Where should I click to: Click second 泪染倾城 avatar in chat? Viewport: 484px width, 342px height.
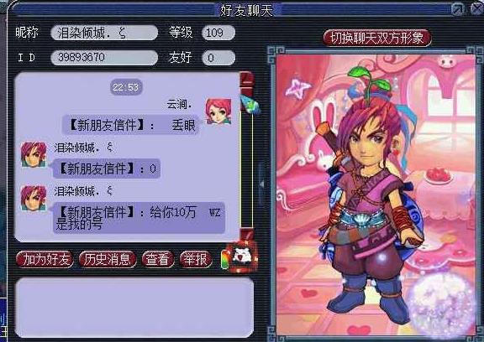point(34,198)
